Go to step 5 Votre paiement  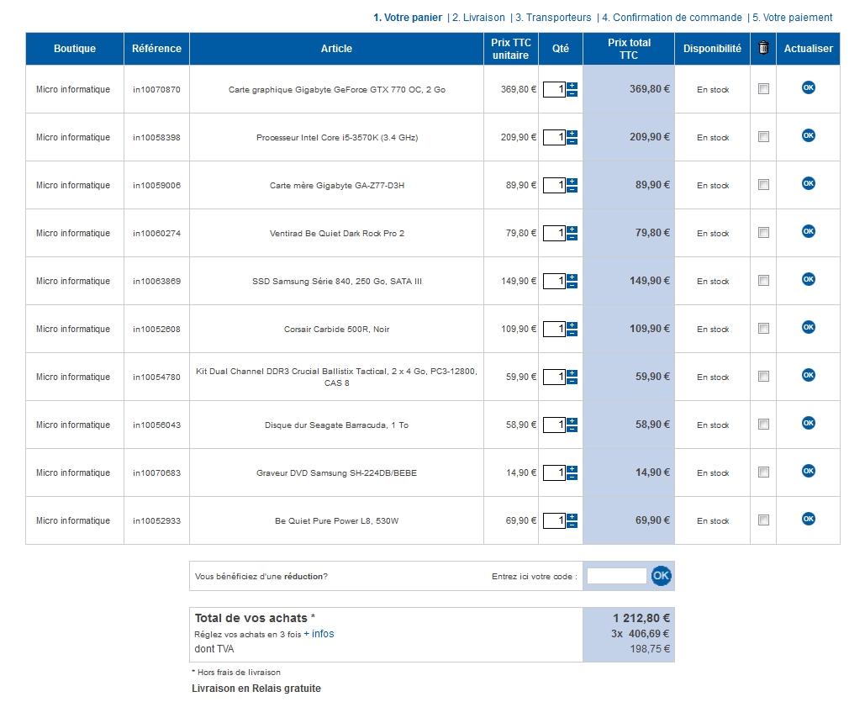(x=792, y=18)
